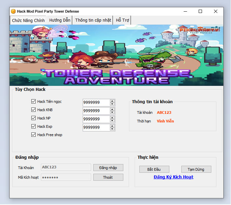Viewport: 231px width, 205px height.
Task: Click the Bắt Đầu button
Action: [154, 169]
